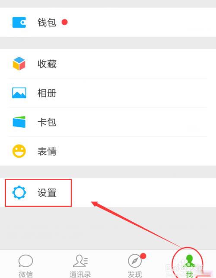Switch to the 通讯录 tab label
216x278 pixels.
(x=80, y=274)
